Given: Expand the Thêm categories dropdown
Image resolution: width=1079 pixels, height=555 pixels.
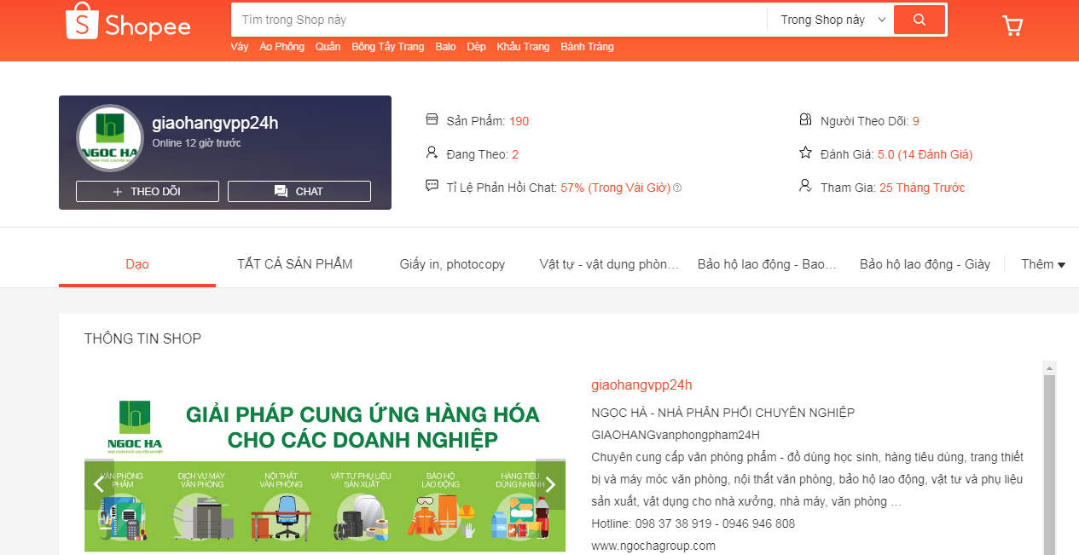Looking at the screenshot, I should 1043,264.
